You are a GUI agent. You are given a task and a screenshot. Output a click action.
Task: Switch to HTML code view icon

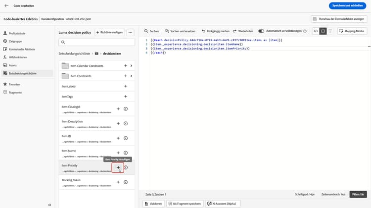click(x=316, y=31)
